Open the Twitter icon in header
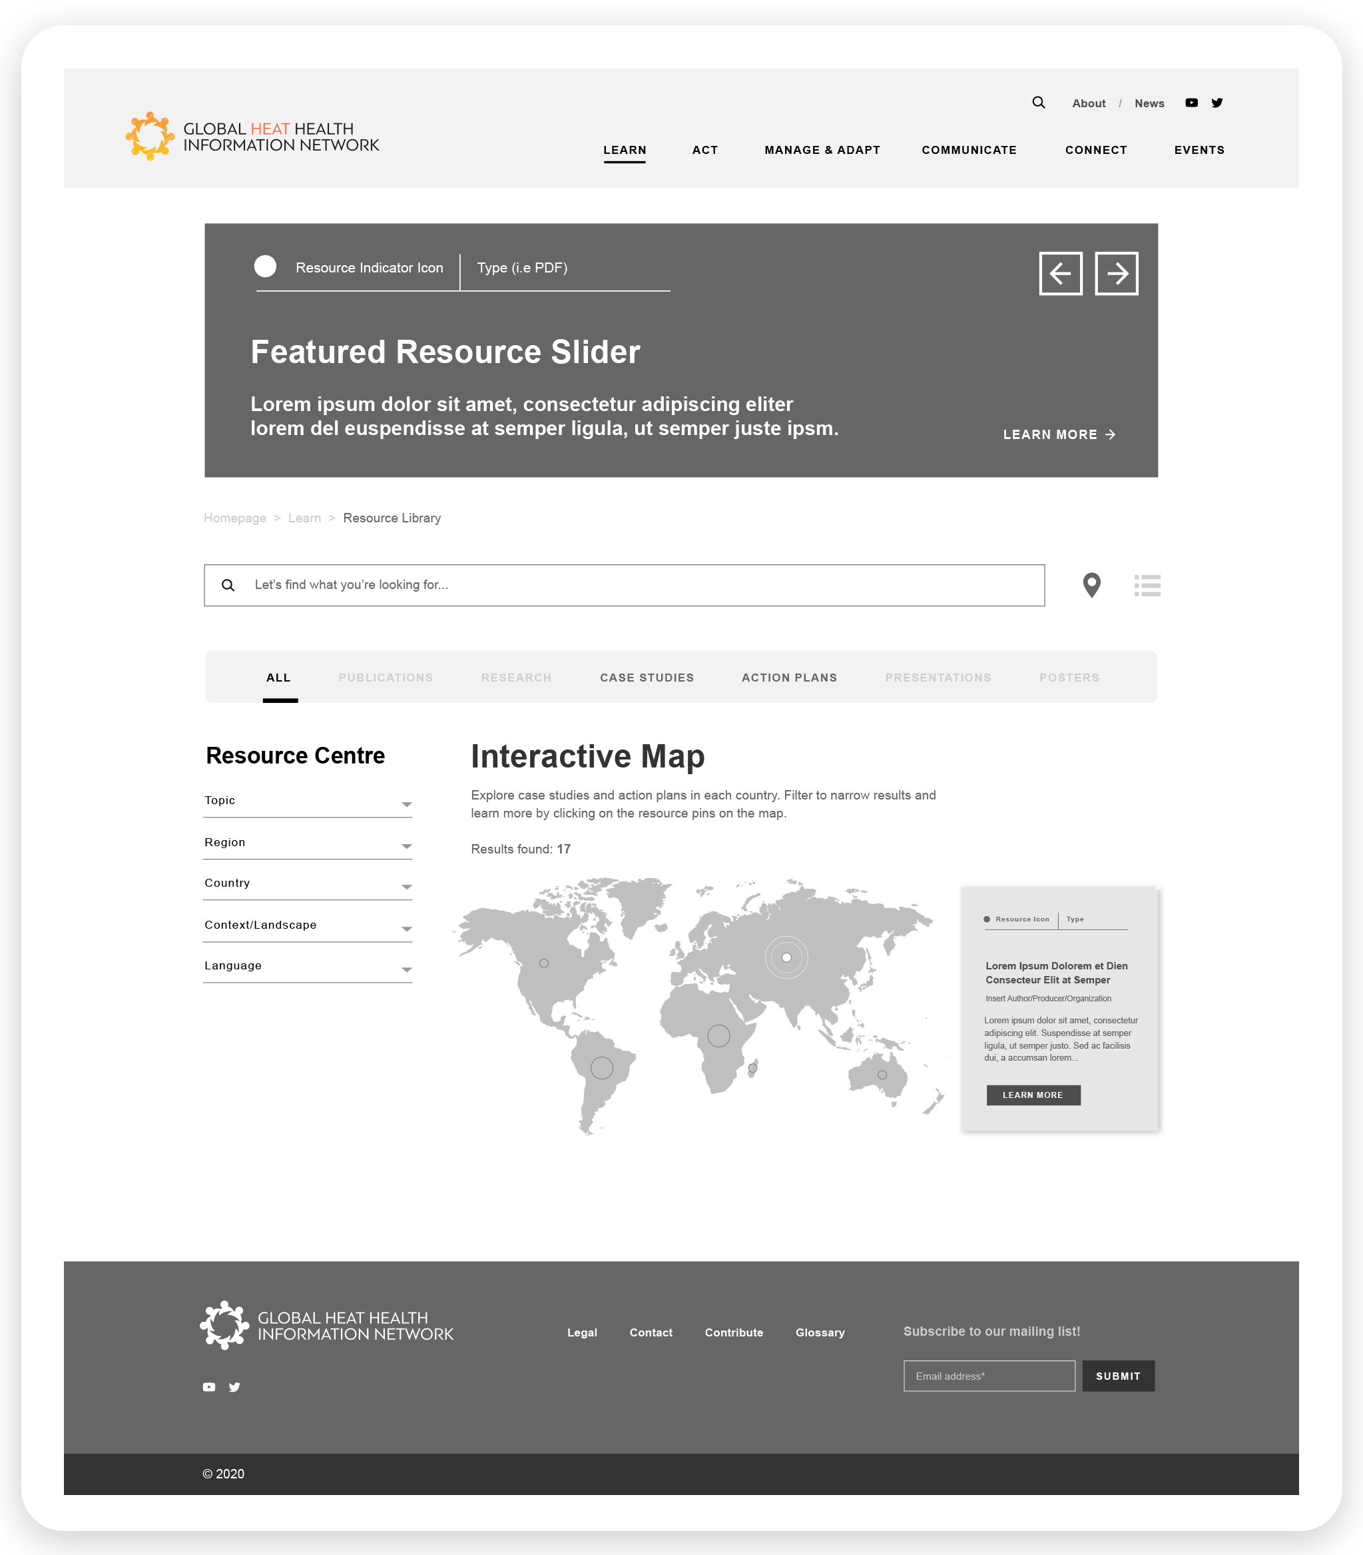The height and width of the screenshot is (1555, 1363). (x=1217, y=103)
